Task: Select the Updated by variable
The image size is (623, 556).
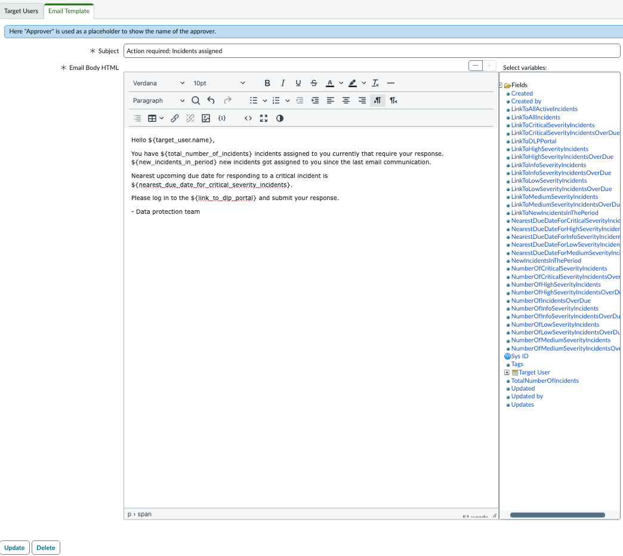Action: click(x=527, y=396)
